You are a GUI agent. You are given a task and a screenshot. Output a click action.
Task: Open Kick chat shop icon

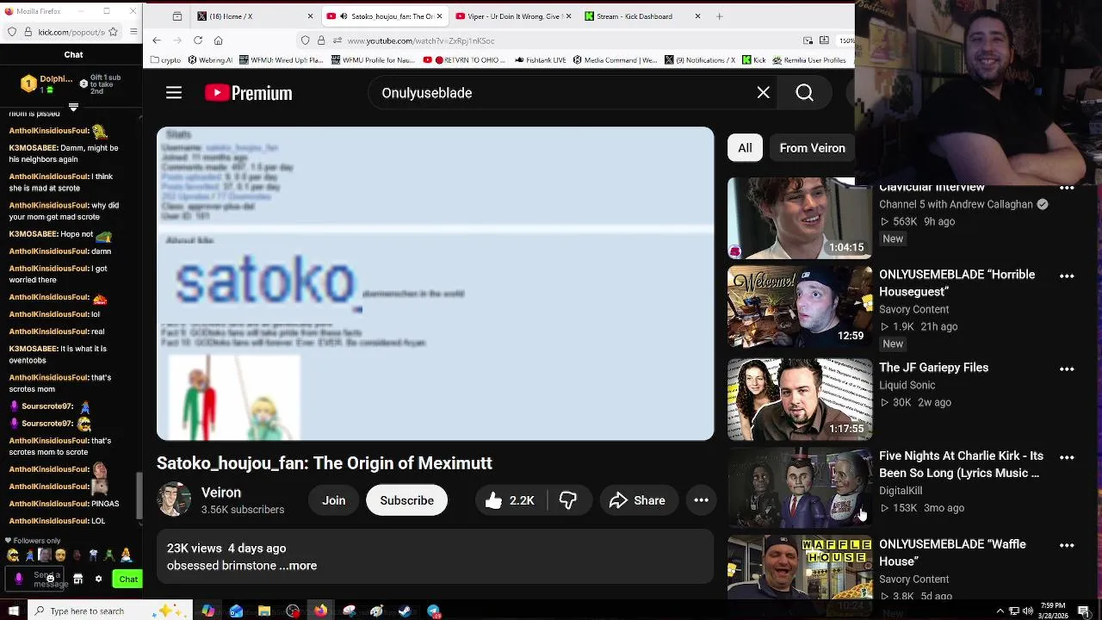point(77,580)
